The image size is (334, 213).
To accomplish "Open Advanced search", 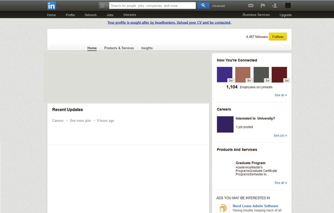I will click(x=218, y=6).
